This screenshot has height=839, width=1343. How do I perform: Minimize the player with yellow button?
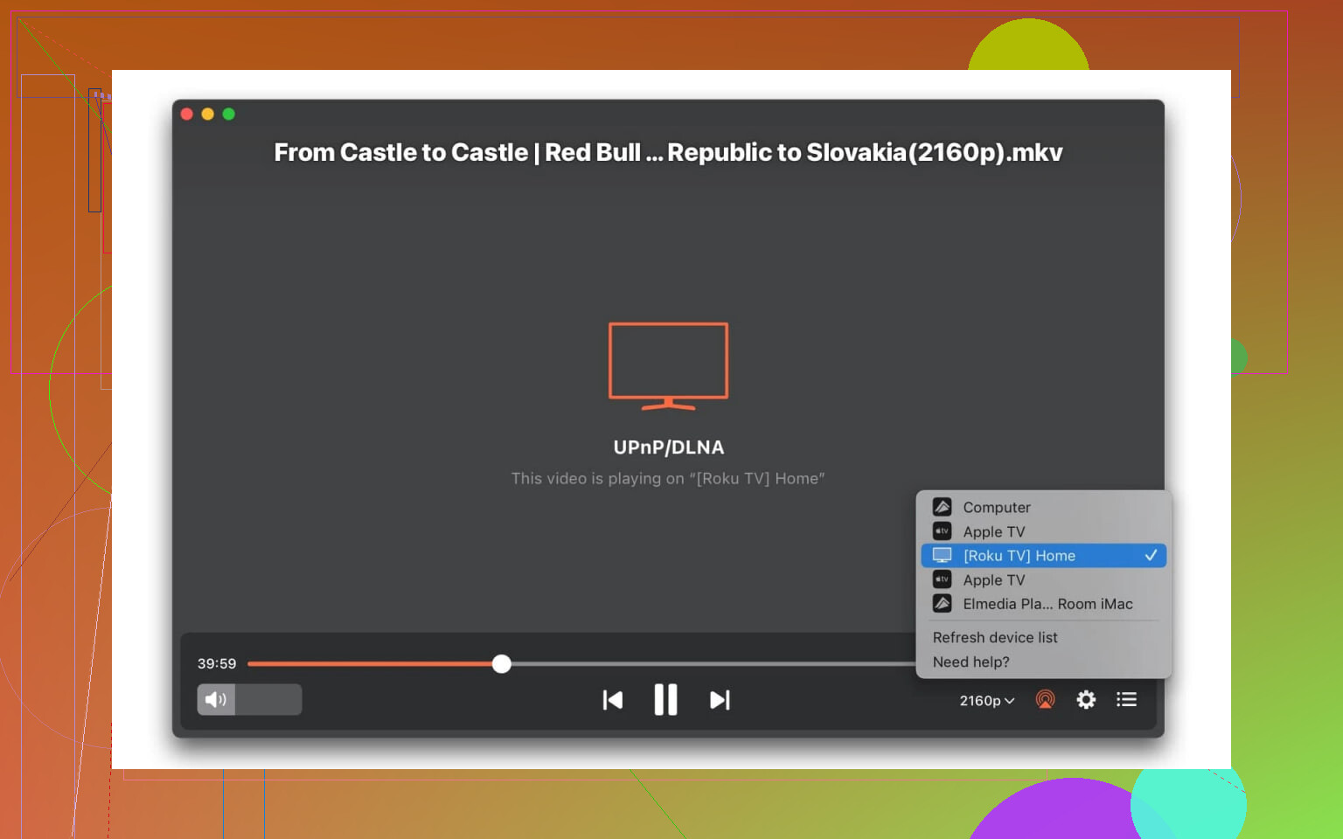coord(207,114)
